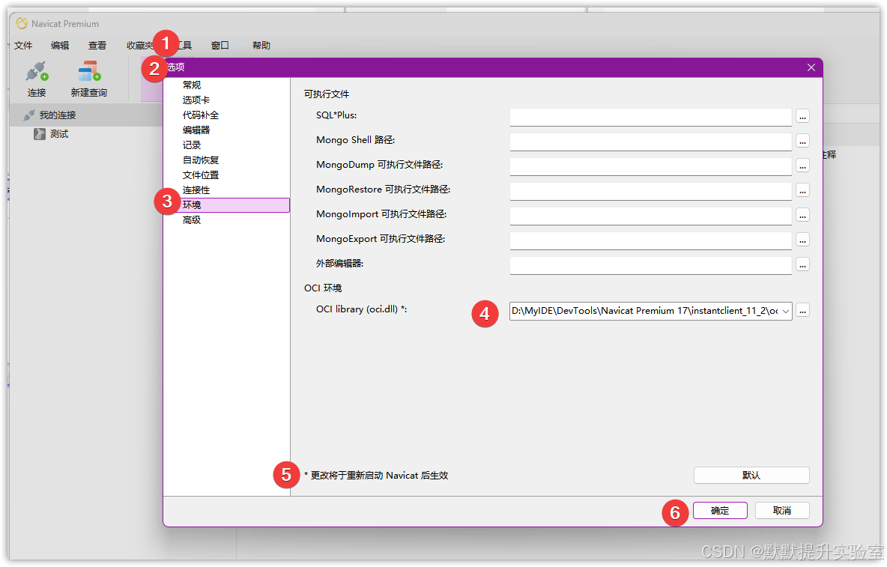
Task: Focus the Mongo Shell 路径 input field
Action: click(650, 142)
